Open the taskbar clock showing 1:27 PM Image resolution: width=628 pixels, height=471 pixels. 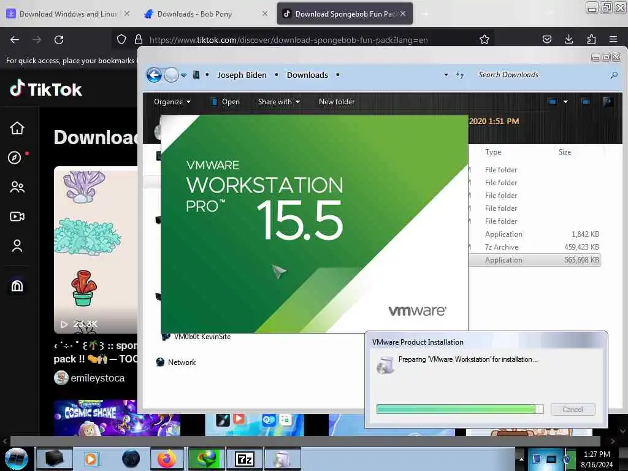click(x=597, y=459)
